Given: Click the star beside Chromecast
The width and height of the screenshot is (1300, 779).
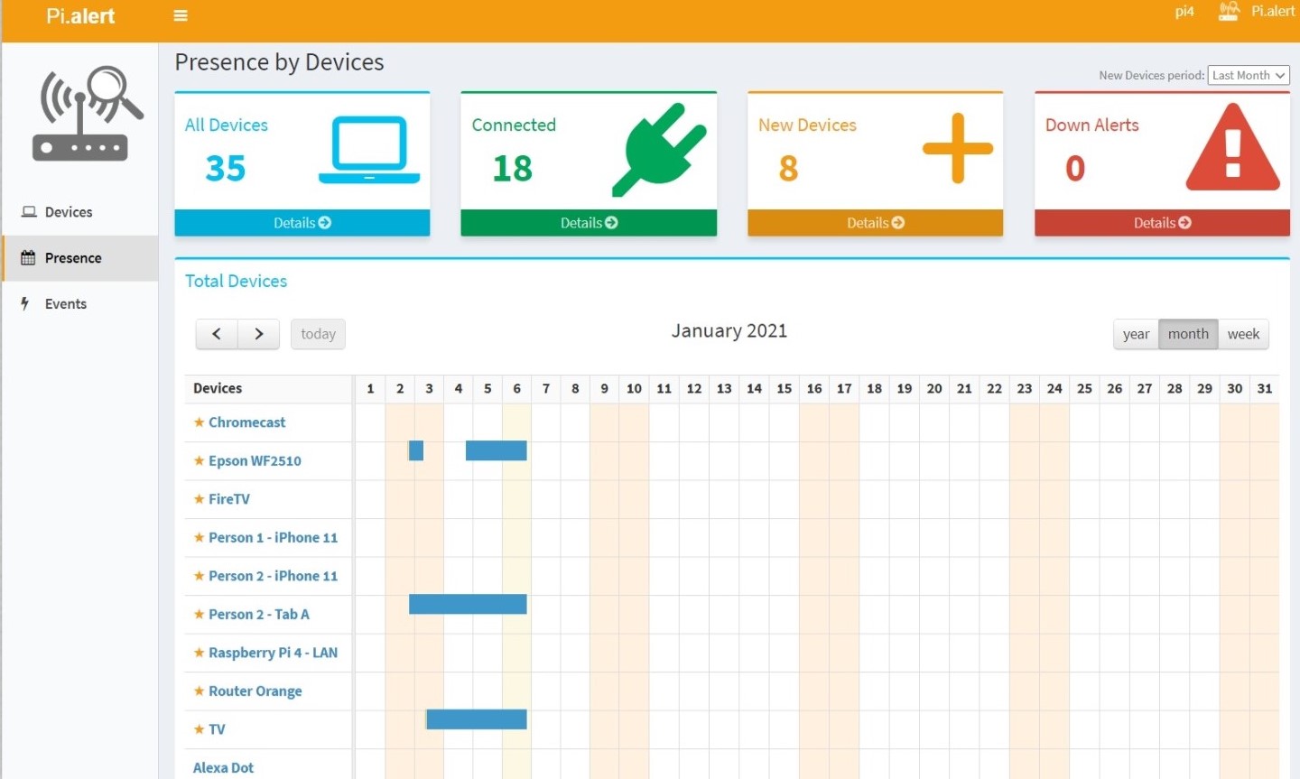Looking at the screenshot, I should pos(199,422).
